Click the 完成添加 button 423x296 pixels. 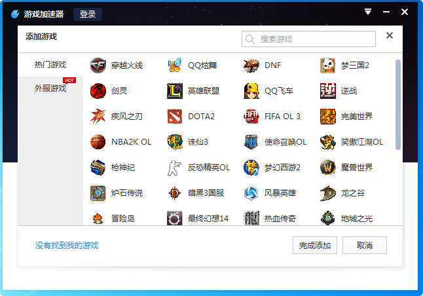pos(315,246)
